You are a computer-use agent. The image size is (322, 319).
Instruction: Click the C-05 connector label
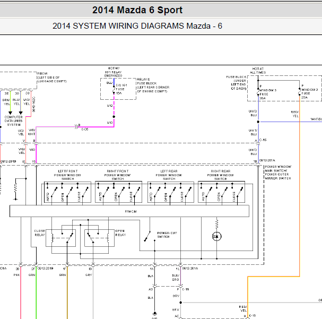[85, 130]
